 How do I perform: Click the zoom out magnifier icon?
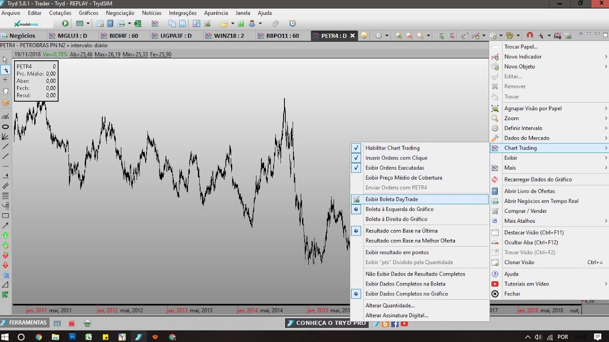409,36
